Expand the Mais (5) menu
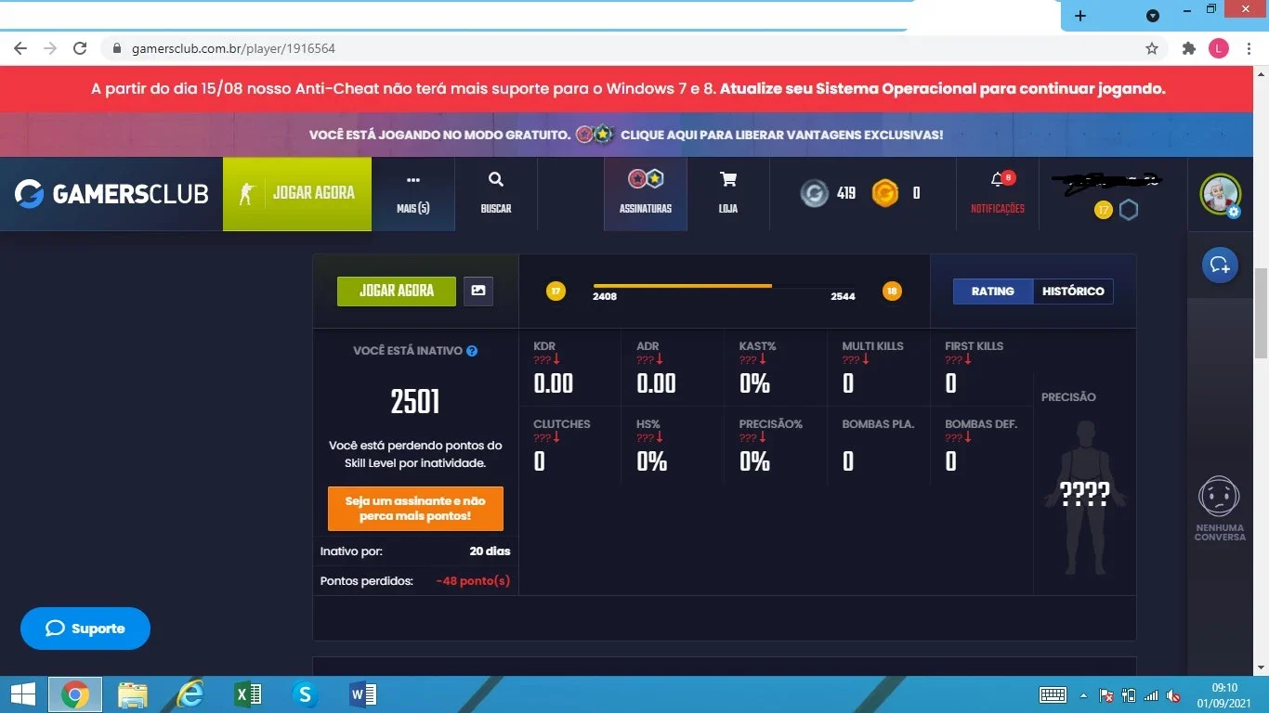Image resolution: width=1269 pixels, height=713 pixels. 413,193
